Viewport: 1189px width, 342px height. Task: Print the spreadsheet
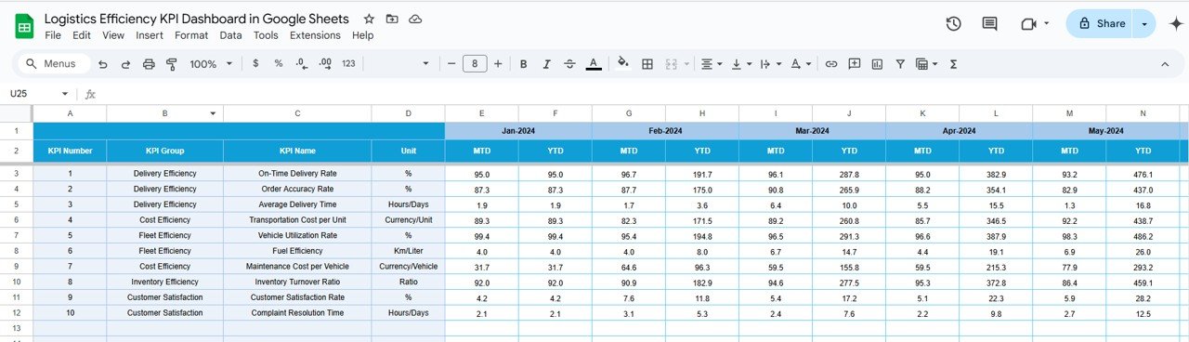point(149,64)
